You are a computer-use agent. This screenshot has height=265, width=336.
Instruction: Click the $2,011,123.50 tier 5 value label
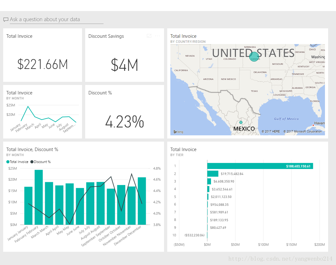click(x=221, y=197)
